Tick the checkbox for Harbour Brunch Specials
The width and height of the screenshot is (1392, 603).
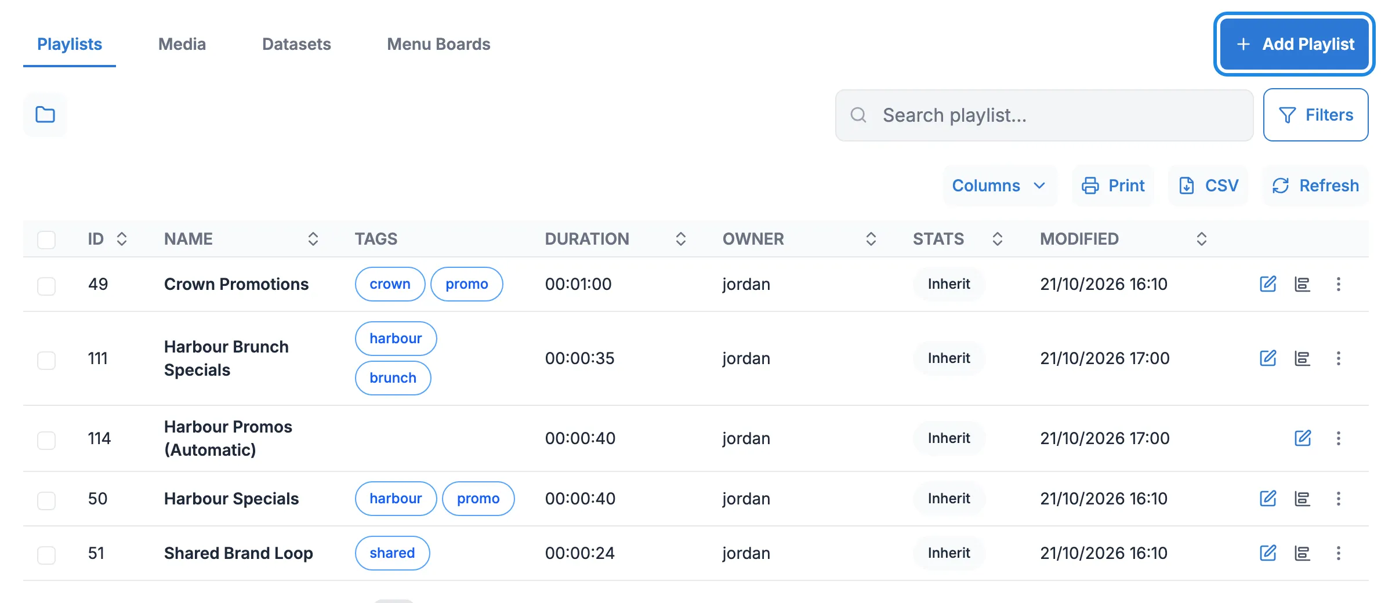46,360
